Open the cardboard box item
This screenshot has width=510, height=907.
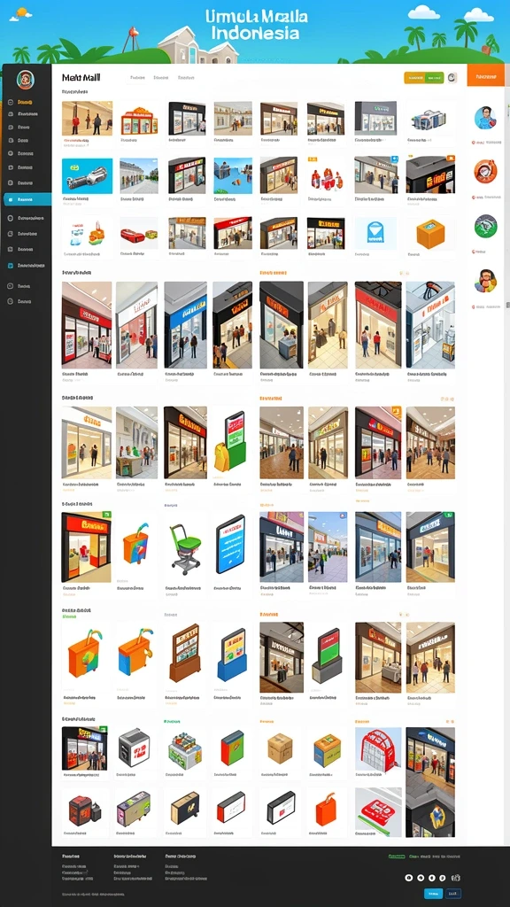coord(281,748)
